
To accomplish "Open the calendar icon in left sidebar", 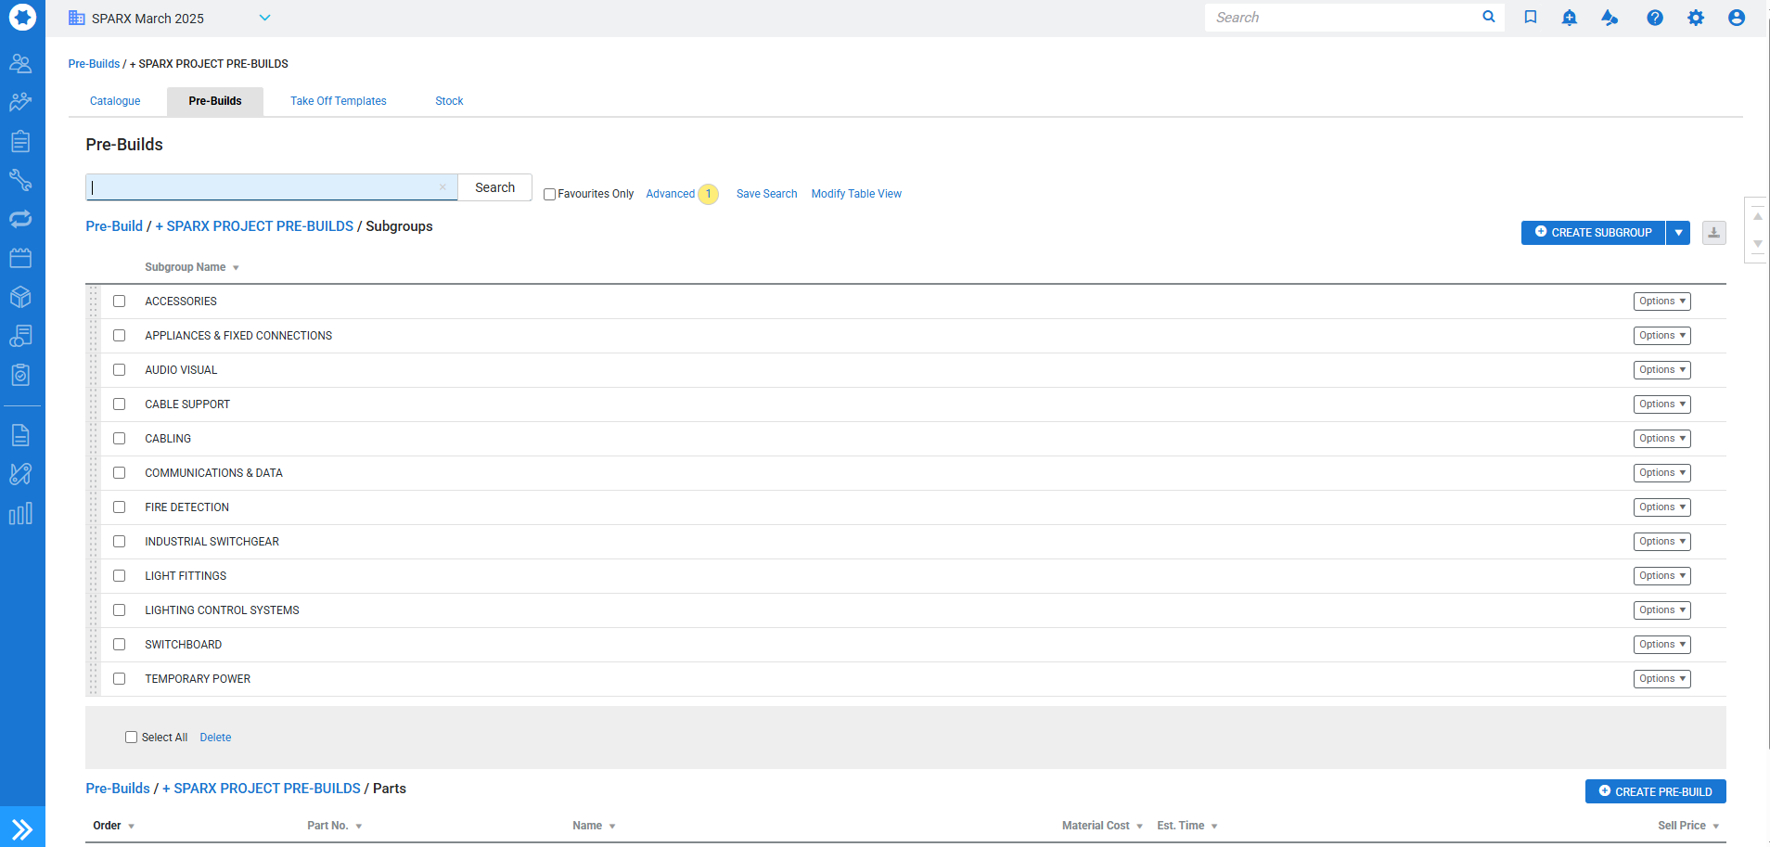I will 20,258.
